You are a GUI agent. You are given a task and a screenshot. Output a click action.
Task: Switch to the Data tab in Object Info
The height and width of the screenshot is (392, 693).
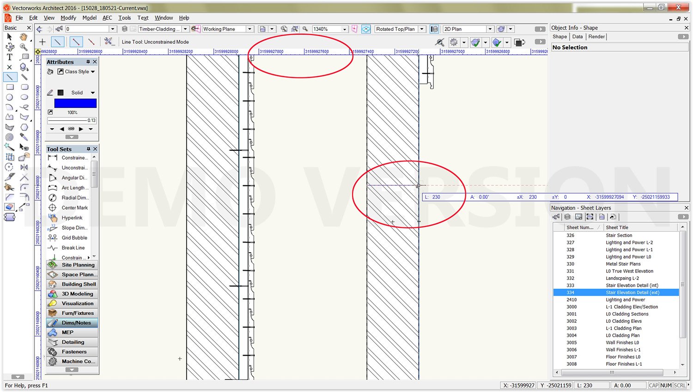click(x=577, y=36)
